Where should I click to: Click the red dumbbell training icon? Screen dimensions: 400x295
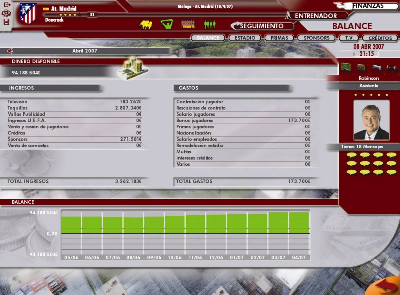coord(391,67)
